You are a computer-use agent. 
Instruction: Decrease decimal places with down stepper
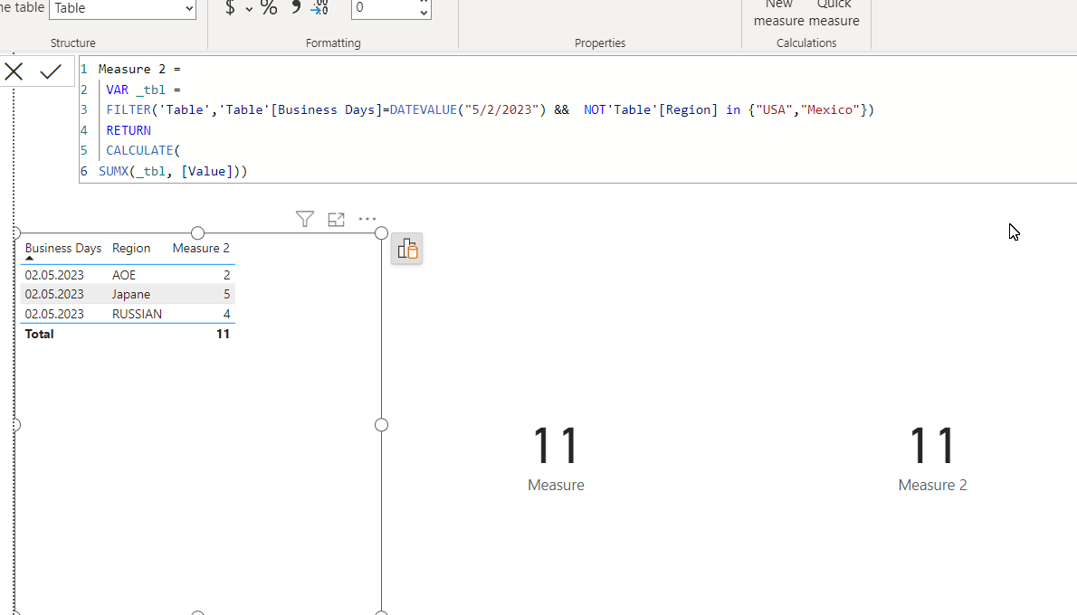click(424, 13)
